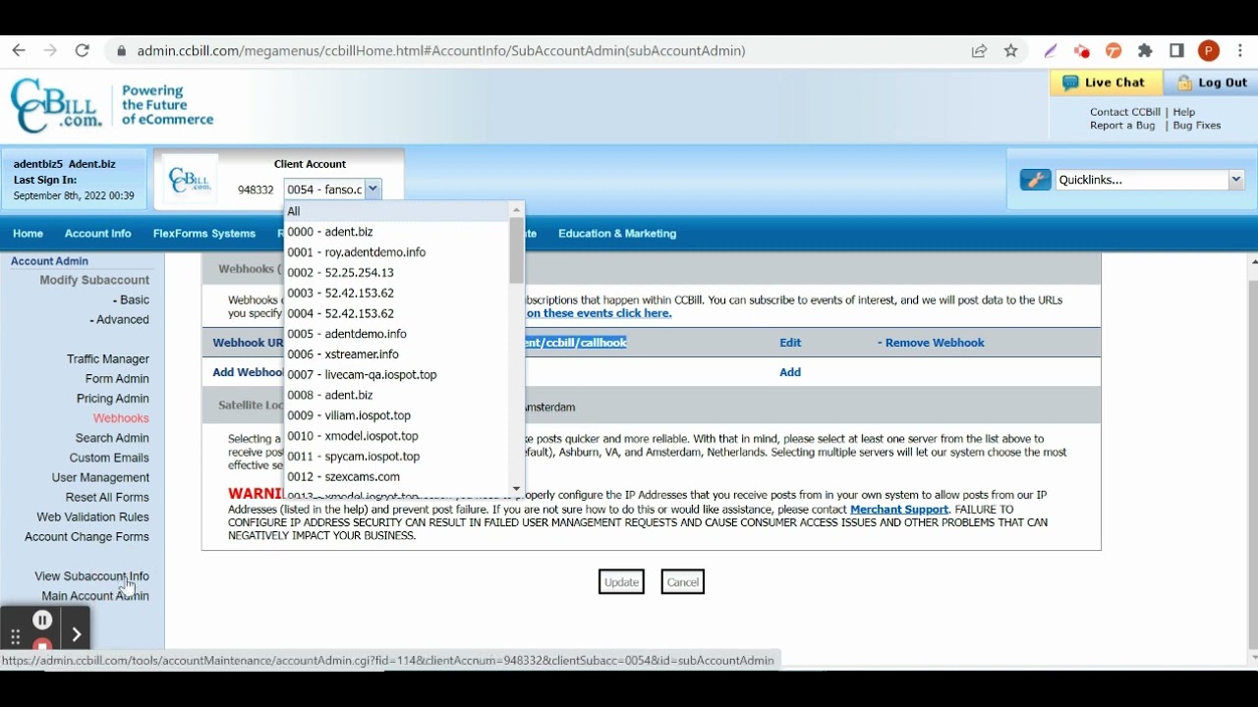Stop the screen recording red button
The height and width of the screenshot is (707, 1258).
coord(42,645)
